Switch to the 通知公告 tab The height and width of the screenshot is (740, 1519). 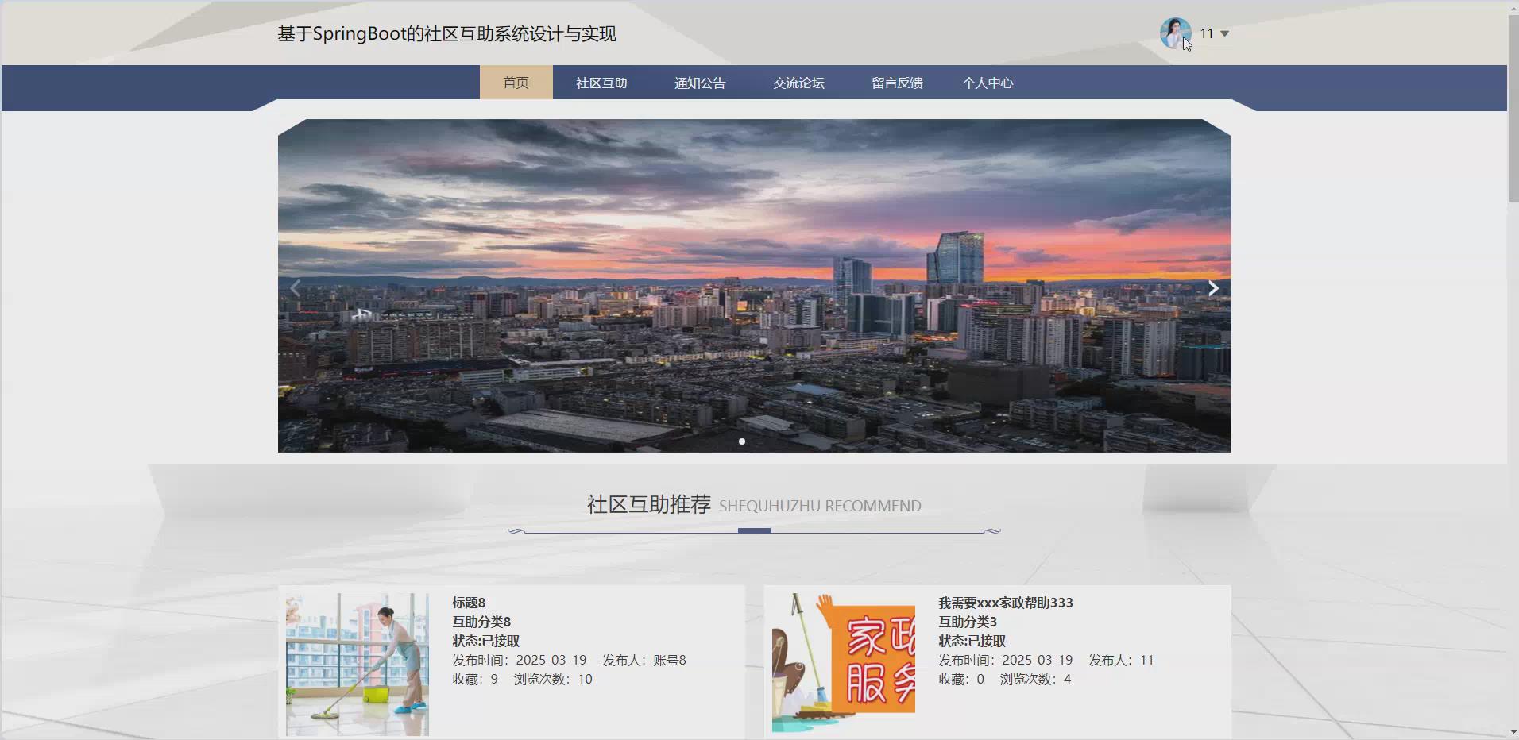(698, 82)
